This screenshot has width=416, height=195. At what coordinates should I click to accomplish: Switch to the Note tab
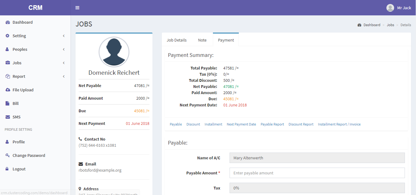click(x=202, y=40)
